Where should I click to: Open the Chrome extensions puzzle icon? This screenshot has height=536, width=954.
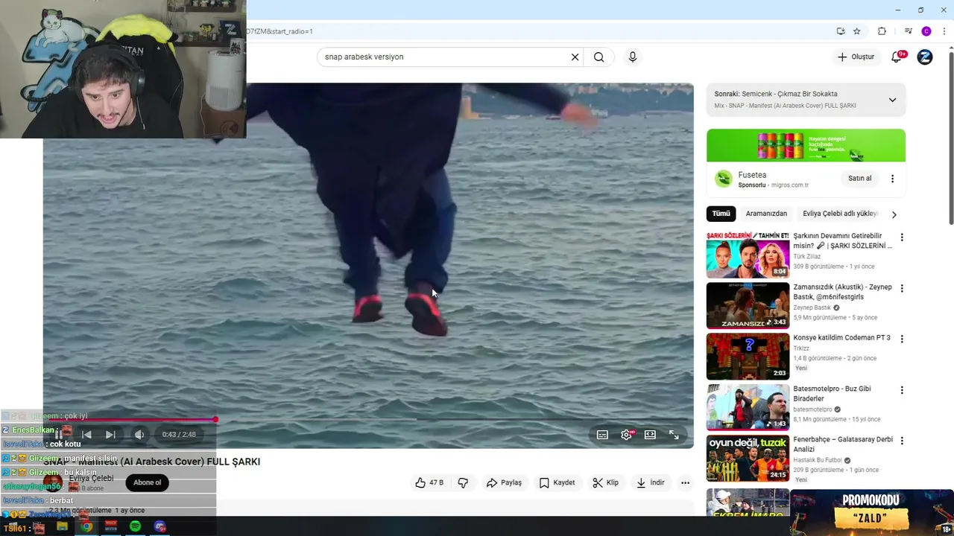(882, 31)
